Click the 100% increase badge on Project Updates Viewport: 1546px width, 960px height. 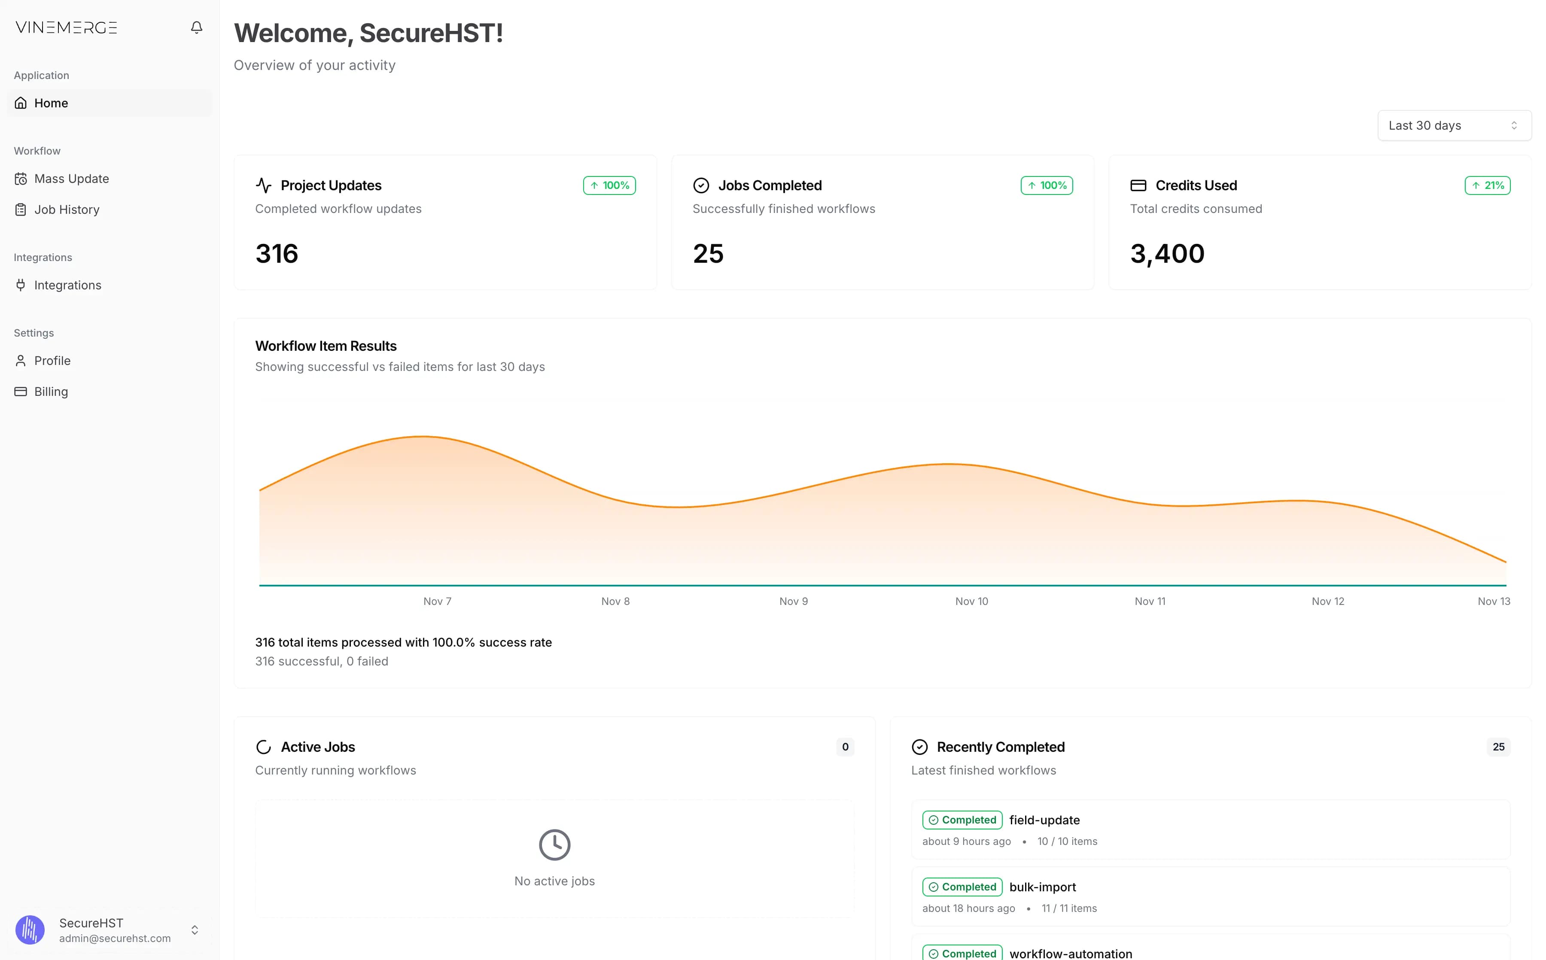pos(609,185)
